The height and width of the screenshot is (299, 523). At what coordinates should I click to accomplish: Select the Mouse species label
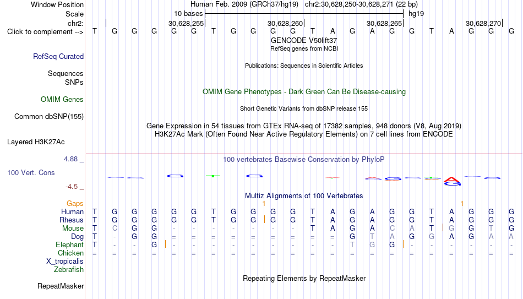click(x=73, y=229)
